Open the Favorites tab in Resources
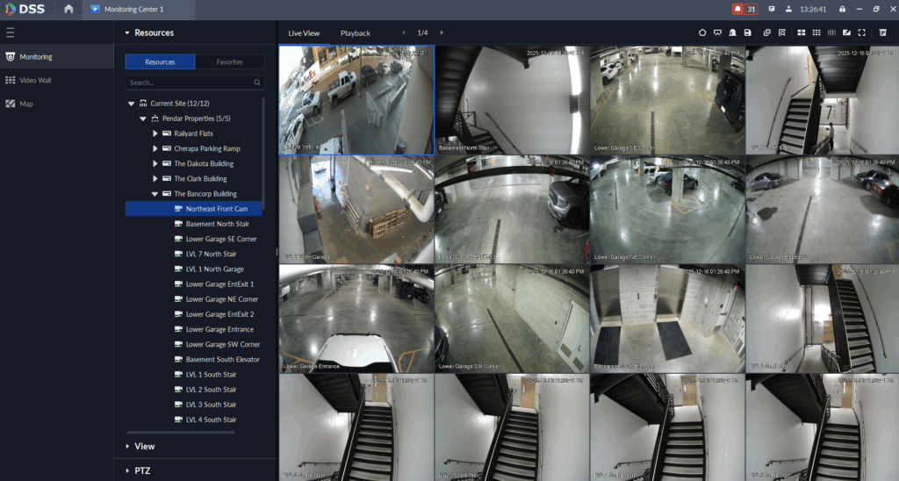 (x=229, y=62)
